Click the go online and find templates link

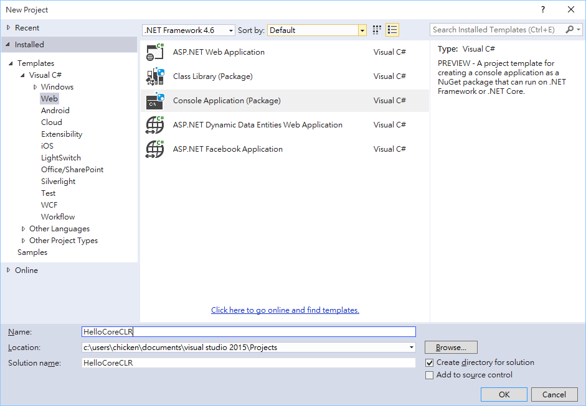click(x=285, y=310)
